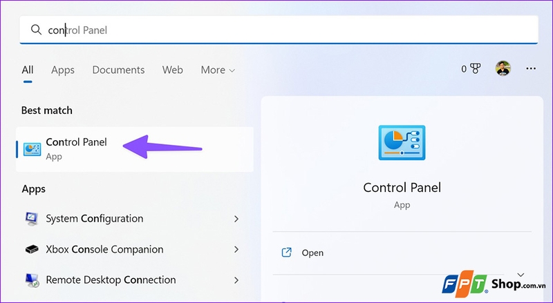553x303 pixels.
Task: Select the Web filter tab
Action: coord(172,70)
